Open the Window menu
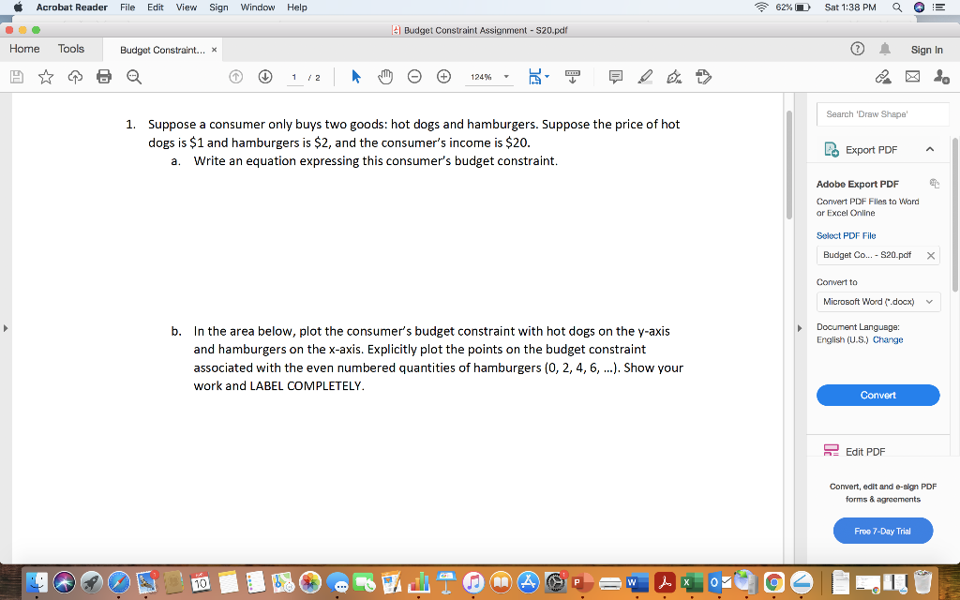 257,7
